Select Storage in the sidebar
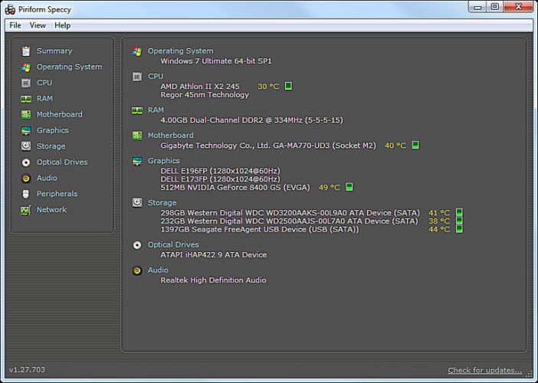The width and height of the screenshot is (538, 383). click(51, 146)
